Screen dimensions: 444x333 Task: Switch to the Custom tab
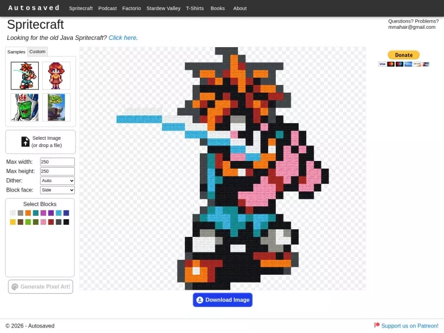tap(37, 52)
